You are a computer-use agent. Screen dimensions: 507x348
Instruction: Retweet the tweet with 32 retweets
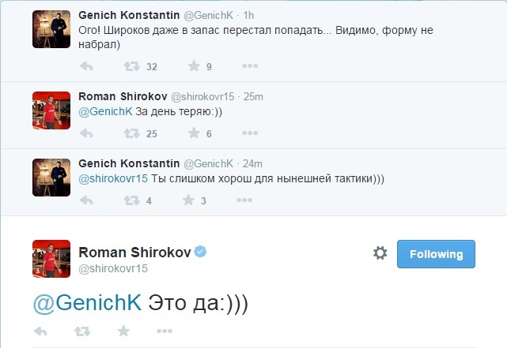133,66
